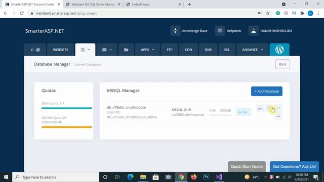Open the Chrome profile avatar
This screenshot has width=324, height=182.
310,13
